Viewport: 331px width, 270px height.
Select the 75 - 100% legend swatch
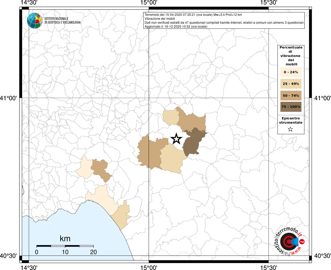pyautogui.click(x=291, y=107)
